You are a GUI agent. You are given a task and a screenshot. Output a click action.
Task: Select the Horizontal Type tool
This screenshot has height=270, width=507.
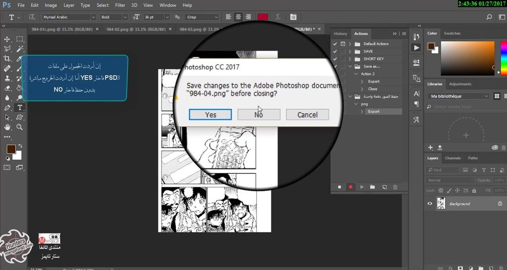[20, 108]
